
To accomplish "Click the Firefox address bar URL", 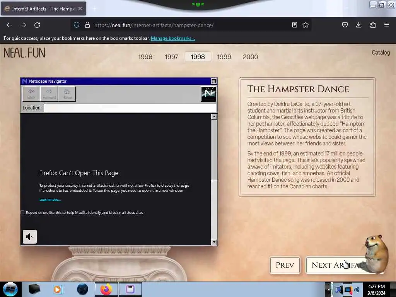I will (x=154, y=25).
